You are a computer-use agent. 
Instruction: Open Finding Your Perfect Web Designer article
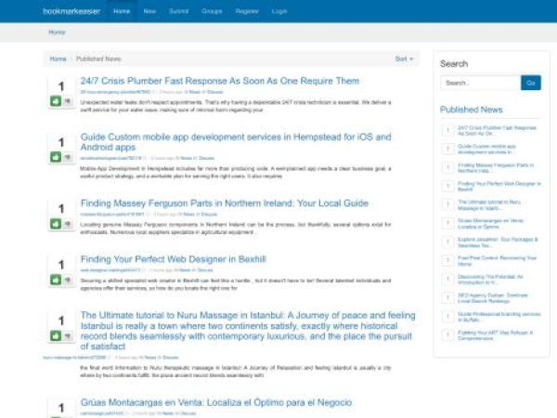coord(173,259)
